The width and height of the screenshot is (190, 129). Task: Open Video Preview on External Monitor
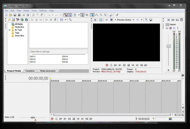click(101, 20)
